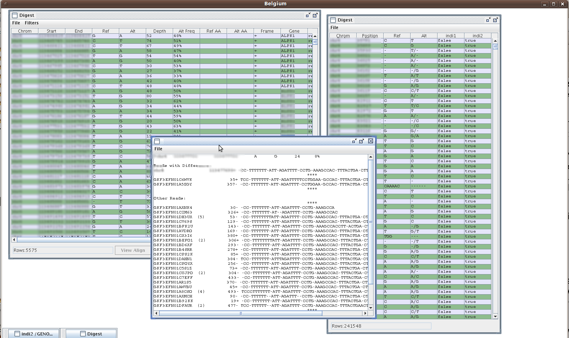Iconify the right Digest window showing indi1 column
The width and height of the screenshot is (569, 338).
click(488, 20)
